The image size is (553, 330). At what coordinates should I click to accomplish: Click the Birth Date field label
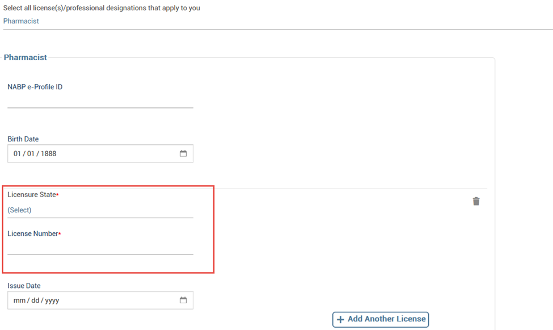[23, 139]
